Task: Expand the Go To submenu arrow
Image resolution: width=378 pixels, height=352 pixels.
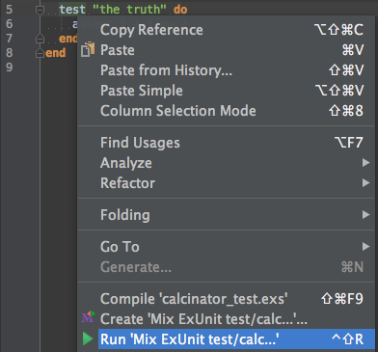Action: click(x=365, y=247)
